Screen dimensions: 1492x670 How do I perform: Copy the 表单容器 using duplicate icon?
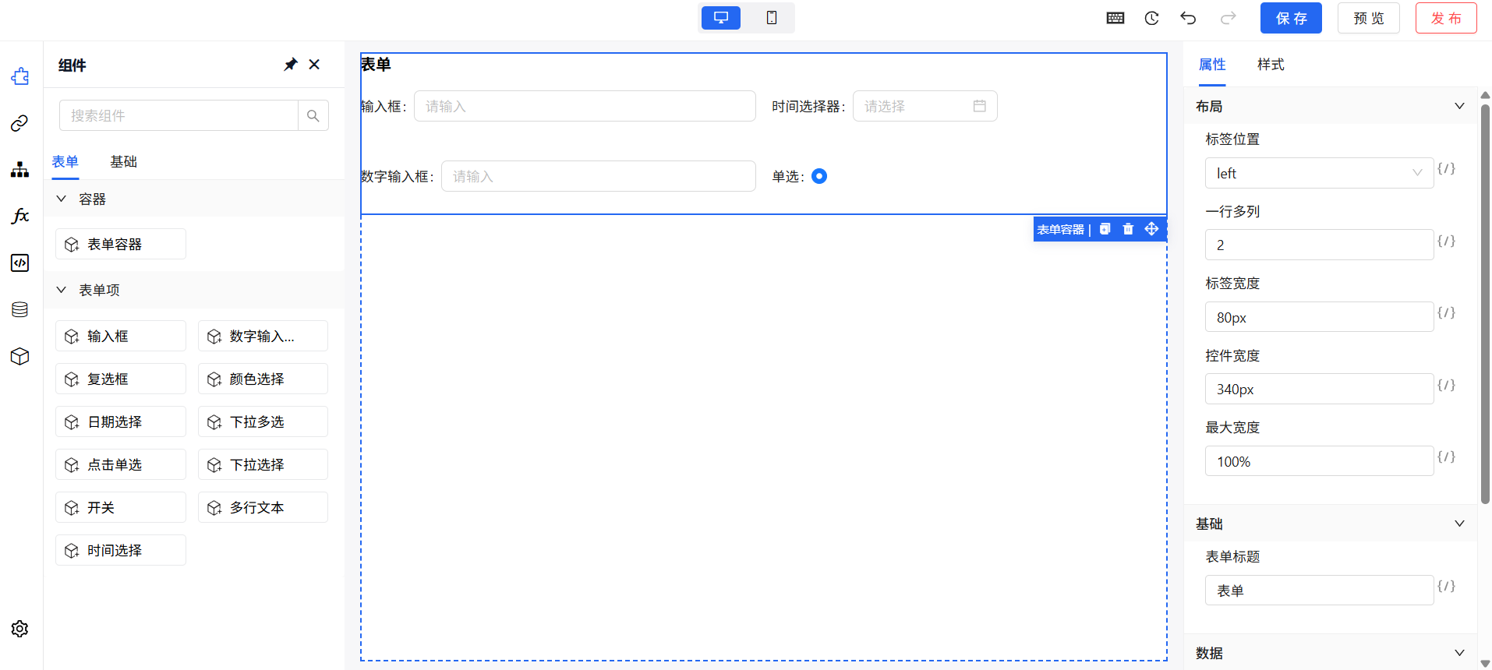pyautogui.click(x=1105, y=229)
